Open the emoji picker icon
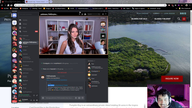 [82, 98]
